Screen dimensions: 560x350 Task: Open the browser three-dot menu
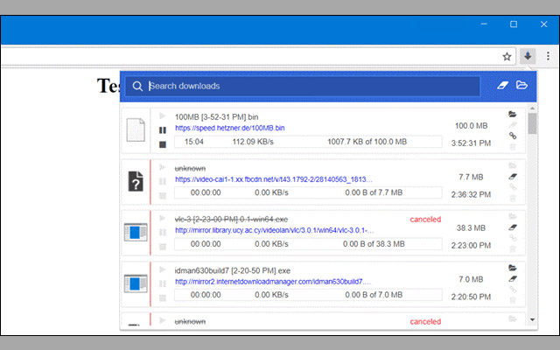pyautogui.click(x=548, y=56)
